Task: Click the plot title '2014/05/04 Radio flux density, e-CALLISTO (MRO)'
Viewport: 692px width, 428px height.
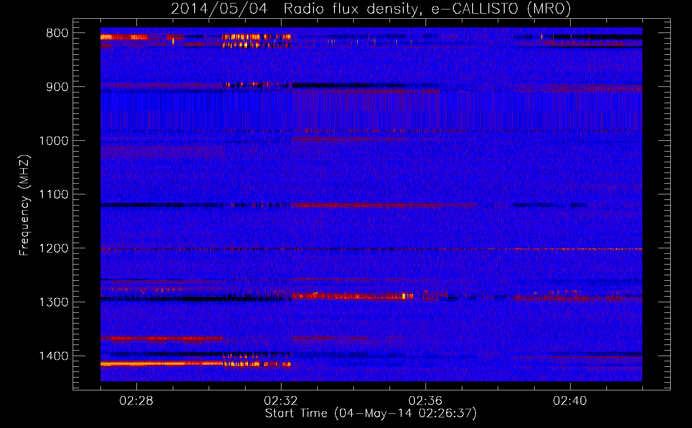Action: coord(371,9)
